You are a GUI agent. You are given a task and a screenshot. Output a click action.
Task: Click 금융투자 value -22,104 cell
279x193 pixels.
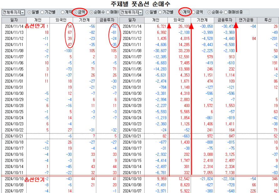click(228, 179)
